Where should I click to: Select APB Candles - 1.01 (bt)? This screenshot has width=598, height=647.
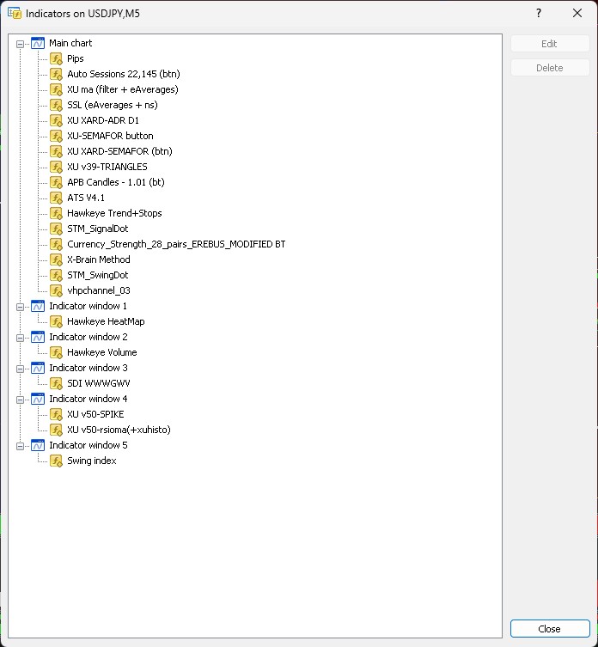115,182
